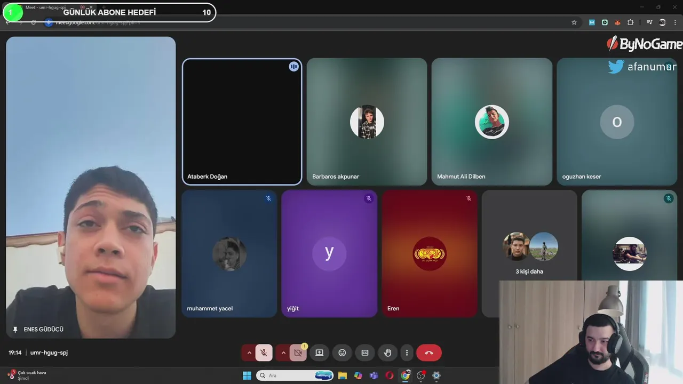Start presenting your screen
This screenshot has height=384, width=683.
[x=319, y=353]
